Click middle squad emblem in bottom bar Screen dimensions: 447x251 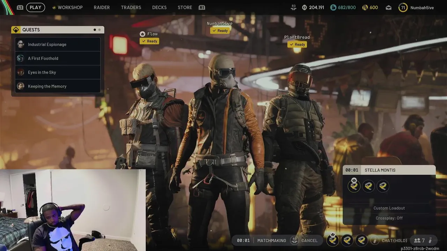tap(347, 240)
